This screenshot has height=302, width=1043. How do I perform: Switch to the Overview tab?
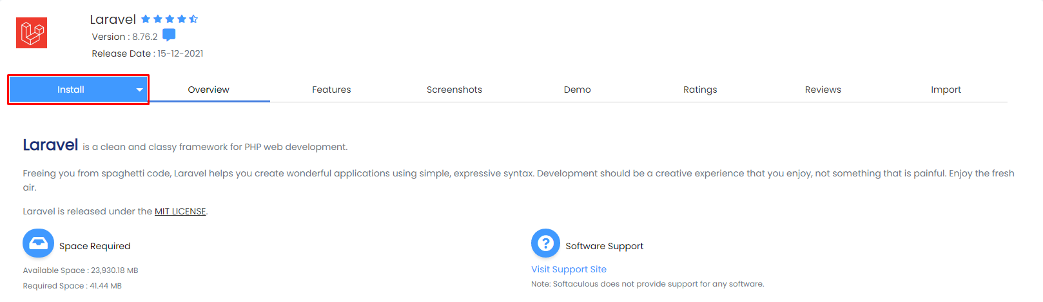click(x=208, y=90)
